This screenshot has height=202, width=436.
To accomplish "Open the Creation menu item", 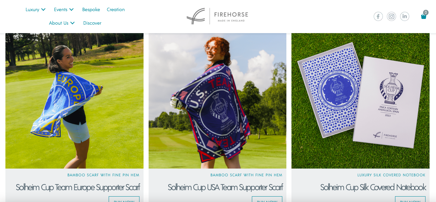I will click(x=116, y=9).
